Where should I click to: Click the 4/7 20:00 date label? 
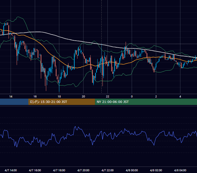(x=83, y=170)
